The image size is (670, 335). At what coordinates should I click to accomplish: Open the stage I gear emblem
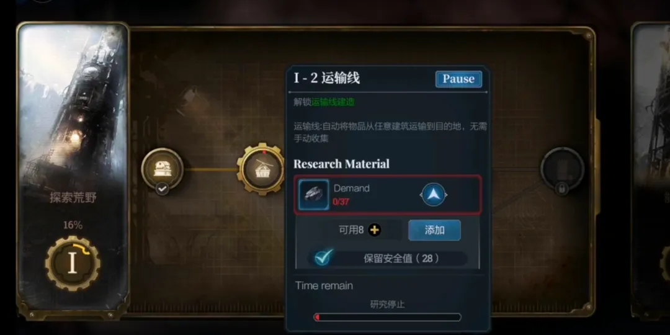[x=73, y=264]
